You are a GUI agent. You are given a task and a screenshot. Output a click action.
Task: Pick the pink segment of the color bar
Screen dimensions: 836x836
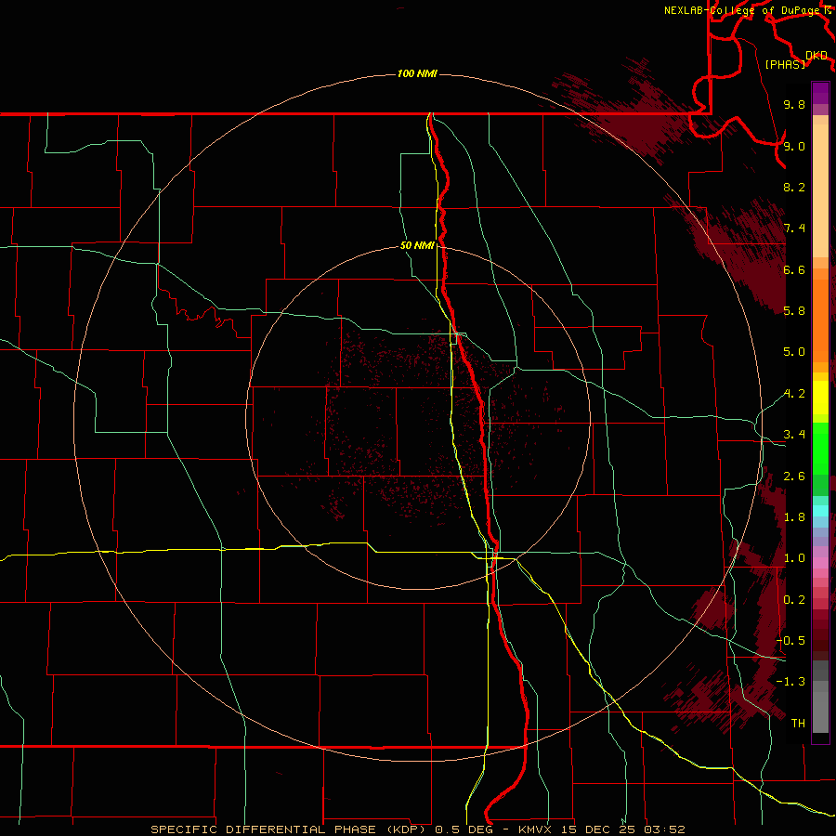click(x=820, y=563)
